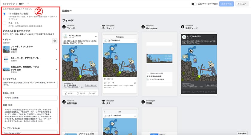Screen dimensions: 251x135
Task: Click the Instagram icon above the feed preview
Action: 104,27
